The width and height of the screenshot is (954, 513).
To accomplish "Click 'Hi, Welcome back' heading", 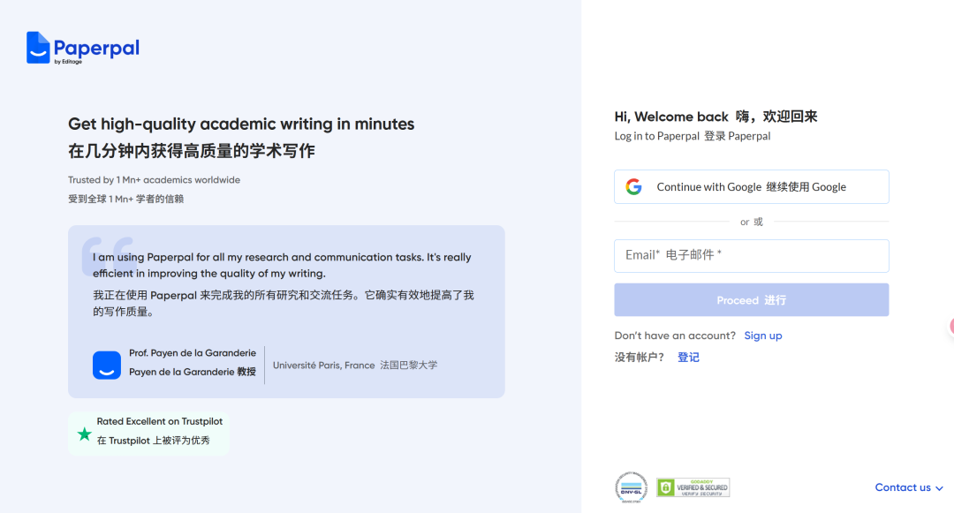I will [671, 117].
